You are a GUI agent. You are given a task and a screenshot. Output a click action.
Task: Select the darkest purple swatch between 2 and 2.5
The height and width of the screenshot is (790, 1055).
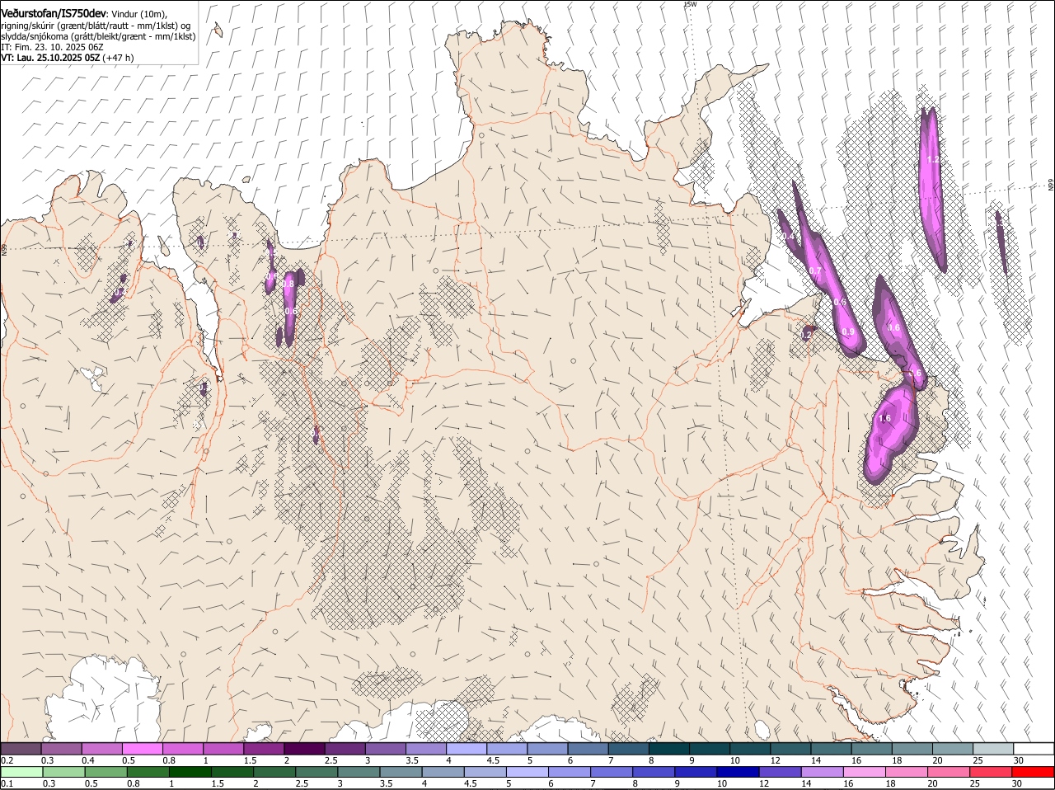click(304, 748)
